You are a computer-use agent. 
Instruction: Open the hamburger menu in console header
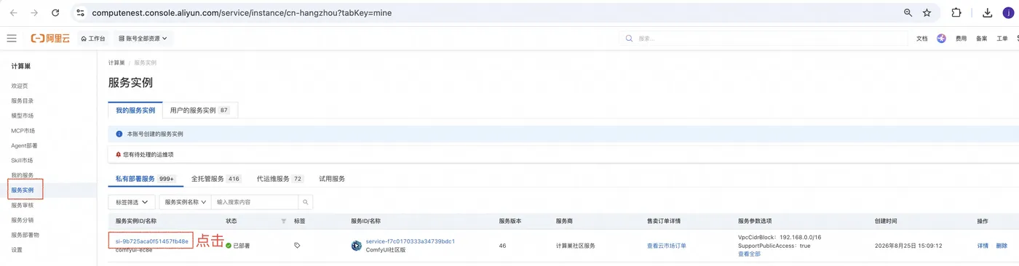pyautogui.click(x=12, y=38)
